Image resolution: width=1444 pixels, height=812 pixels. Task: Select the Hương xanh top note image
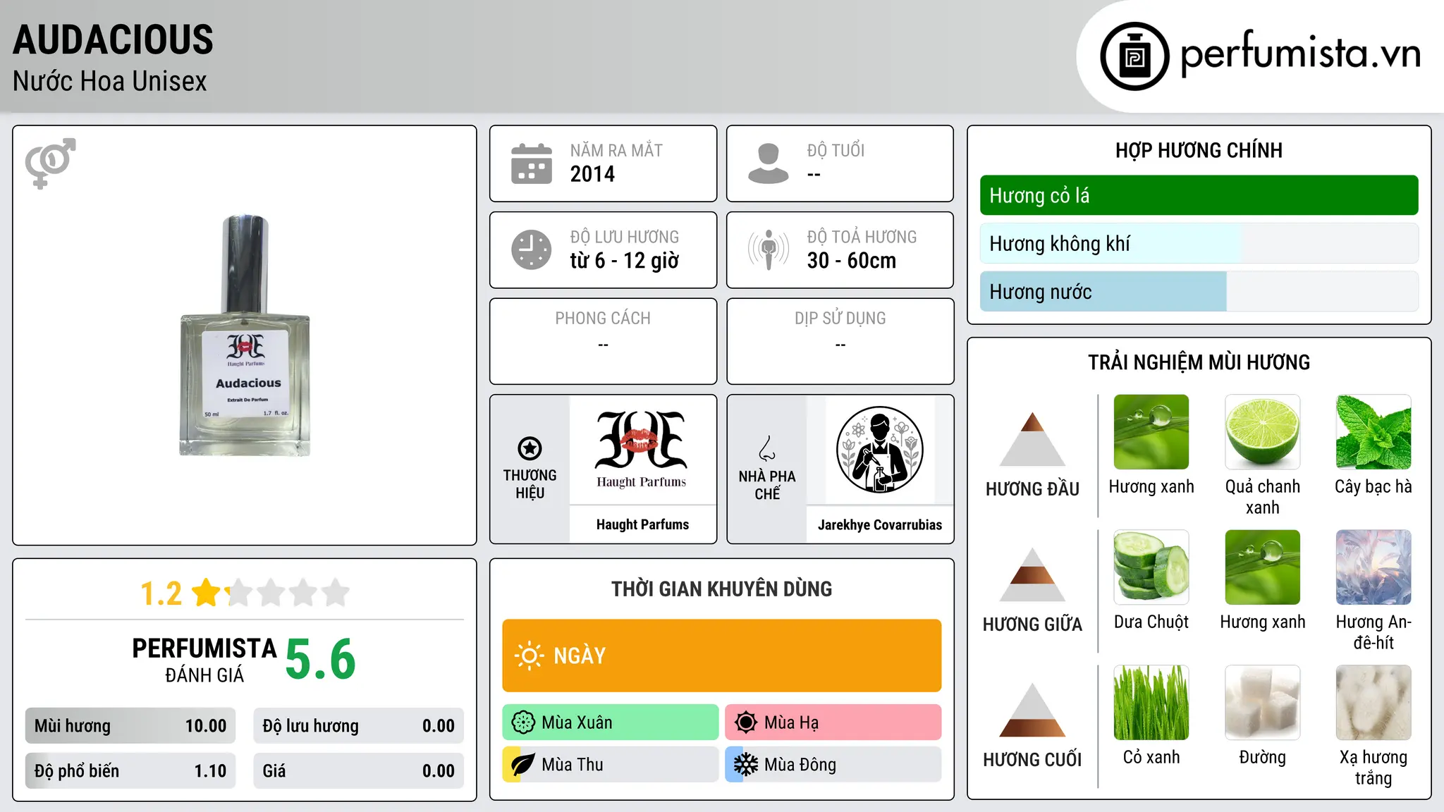coord(1151,432)
